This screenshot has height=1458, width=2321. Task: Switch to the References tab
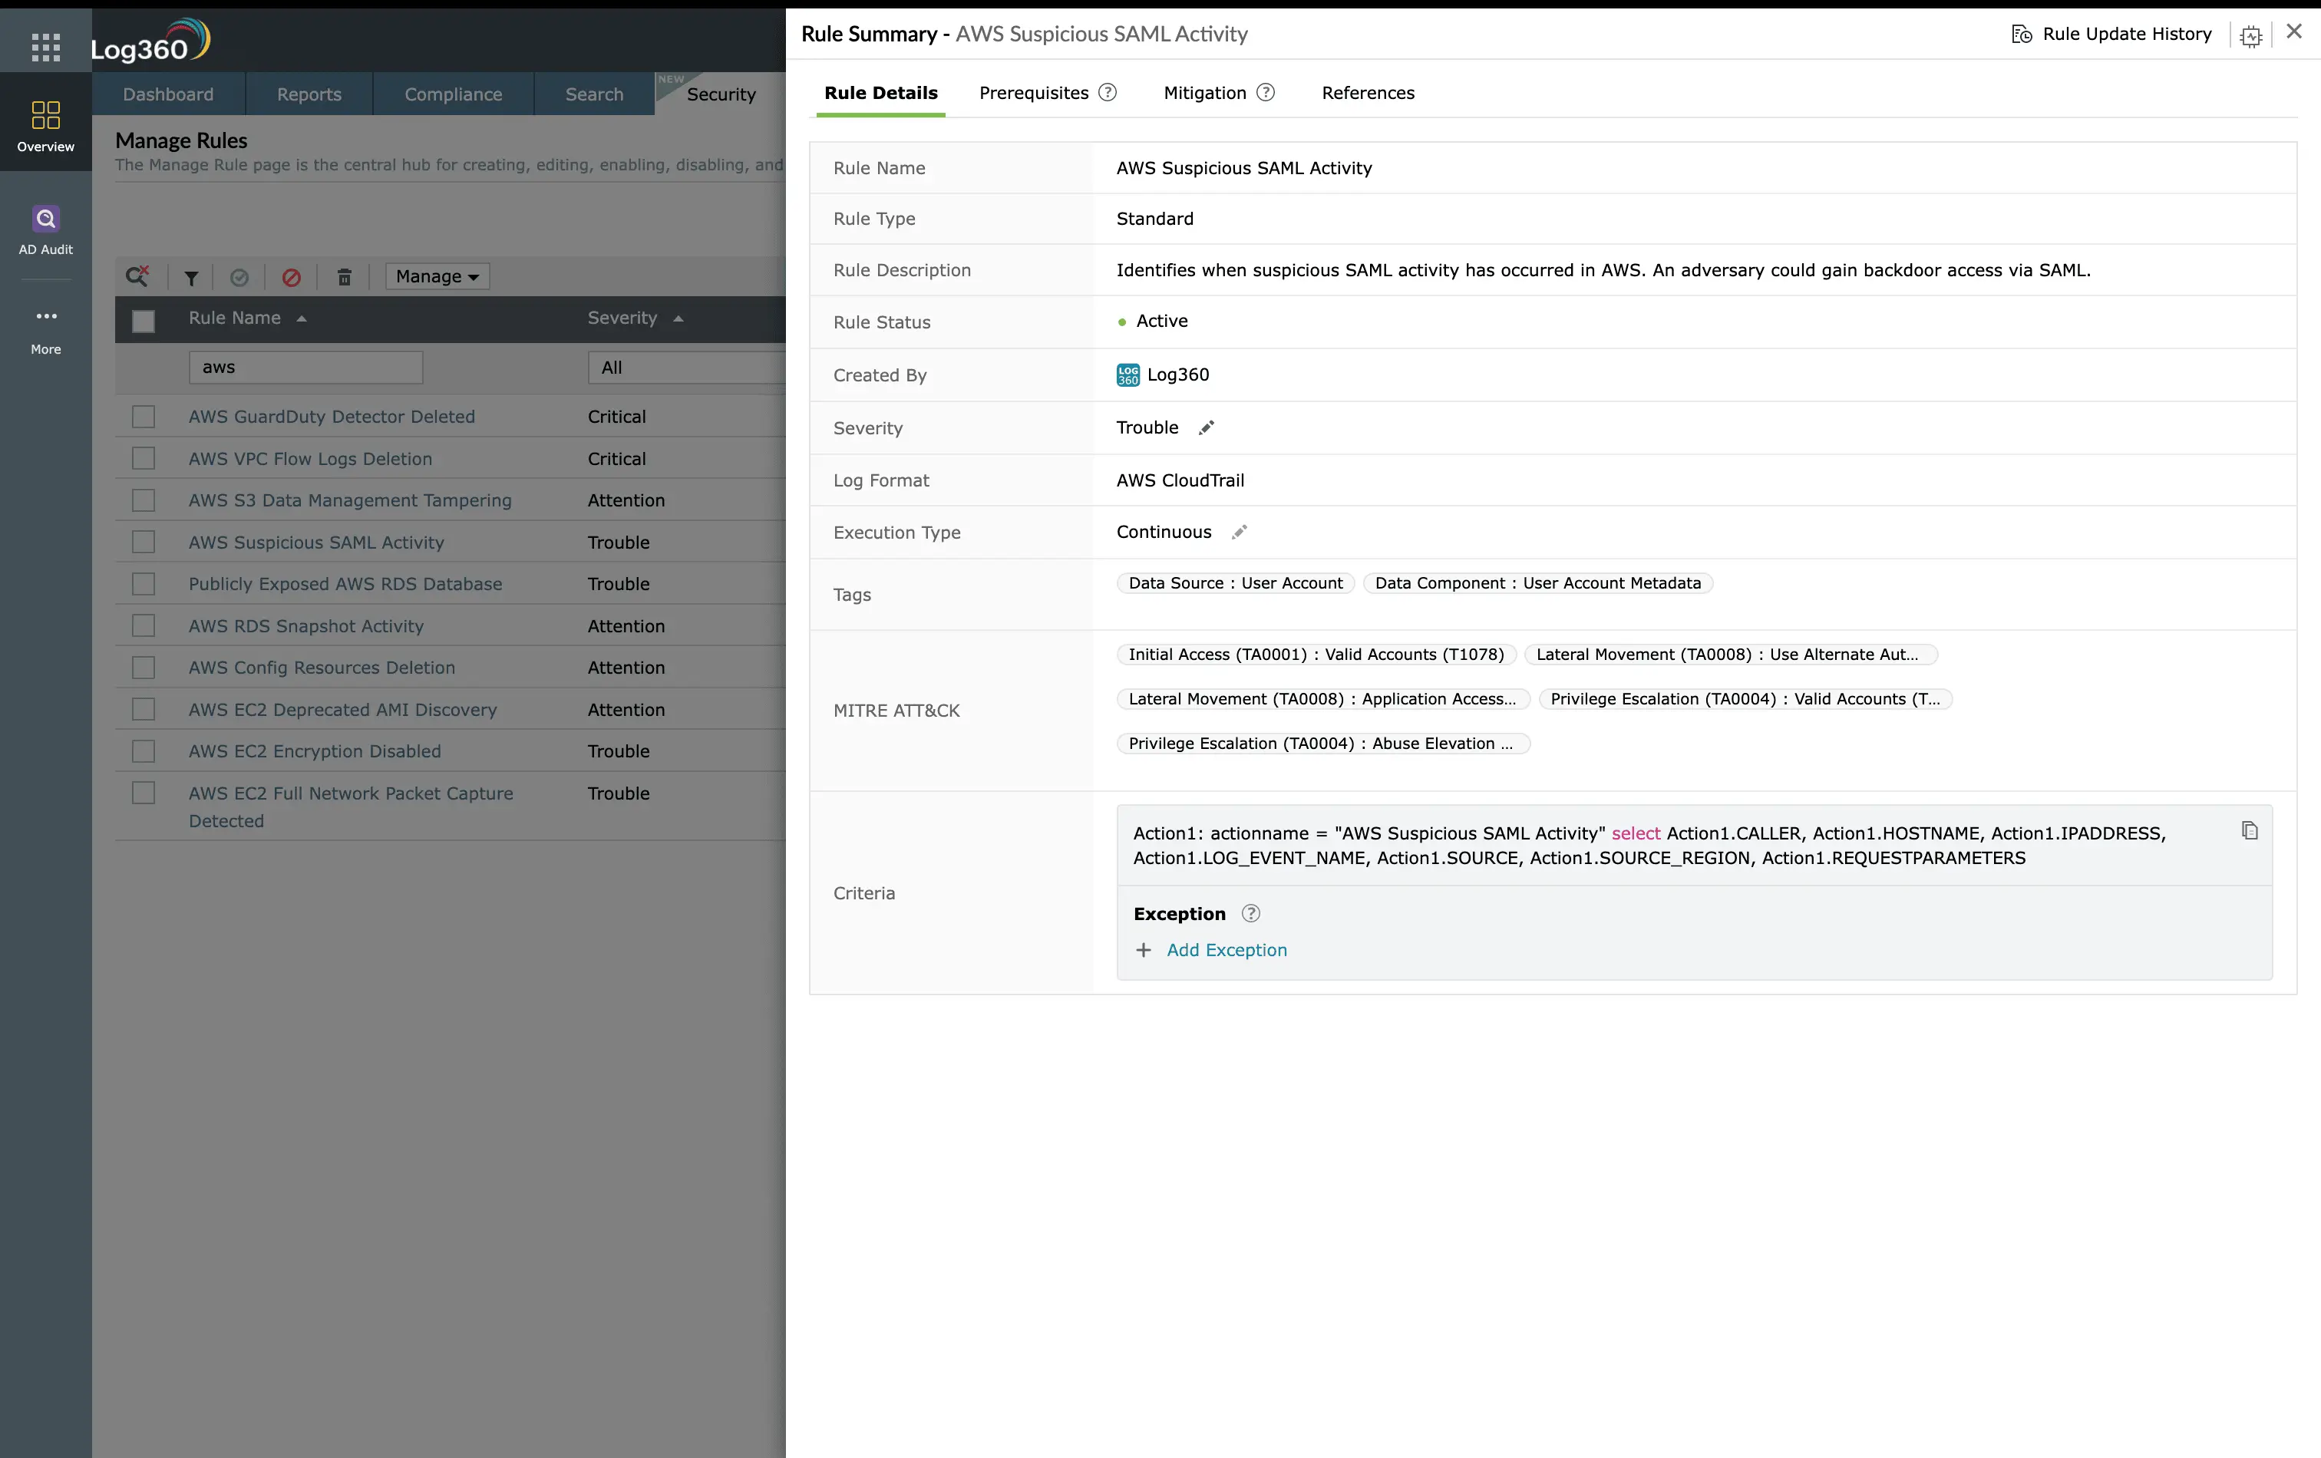(x=1368, y=93)
